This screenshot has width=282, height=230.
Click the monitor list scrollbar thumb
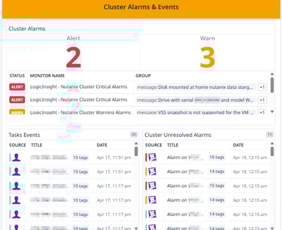272,85
